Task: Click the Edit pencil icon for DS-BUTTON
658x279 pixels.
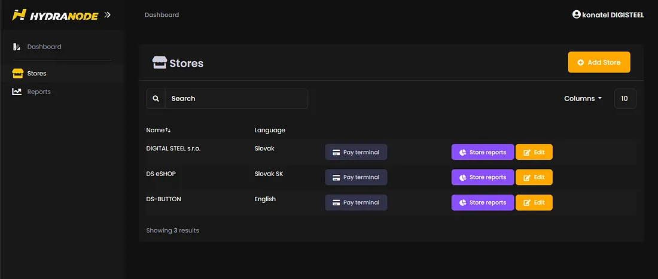Action: (x=527, y=202)
